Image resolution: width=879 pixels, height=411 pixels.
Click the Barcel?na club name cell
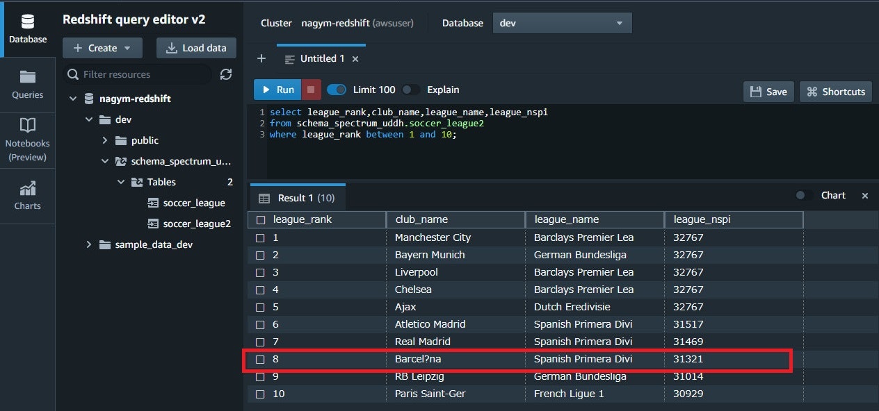tap(455, 359)
